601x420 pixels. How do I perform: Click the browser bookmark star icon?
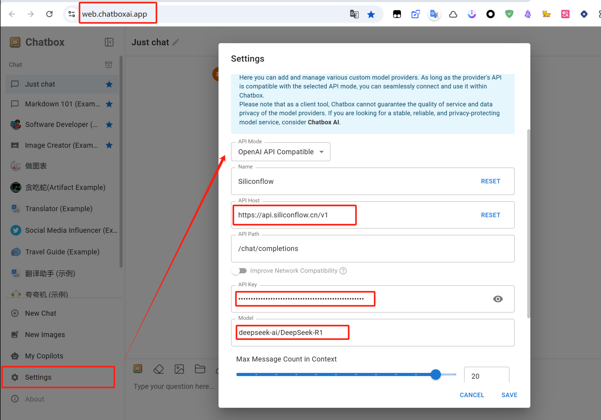coord(371,14)
